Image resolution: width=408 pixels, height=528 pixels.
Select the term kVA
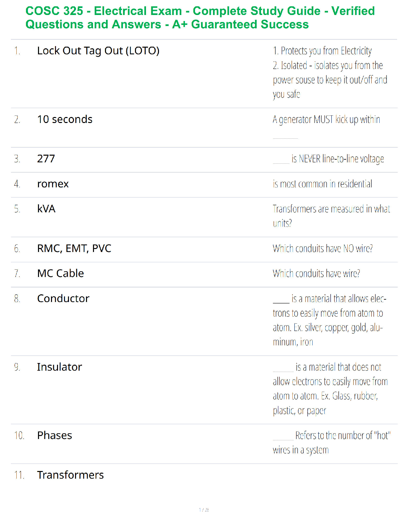click(46, 209)
